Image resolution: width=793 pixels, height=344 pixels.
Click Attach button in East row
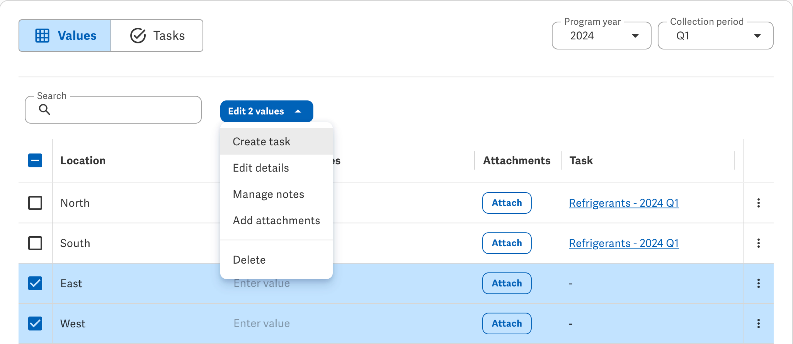[x=506, y=283]
